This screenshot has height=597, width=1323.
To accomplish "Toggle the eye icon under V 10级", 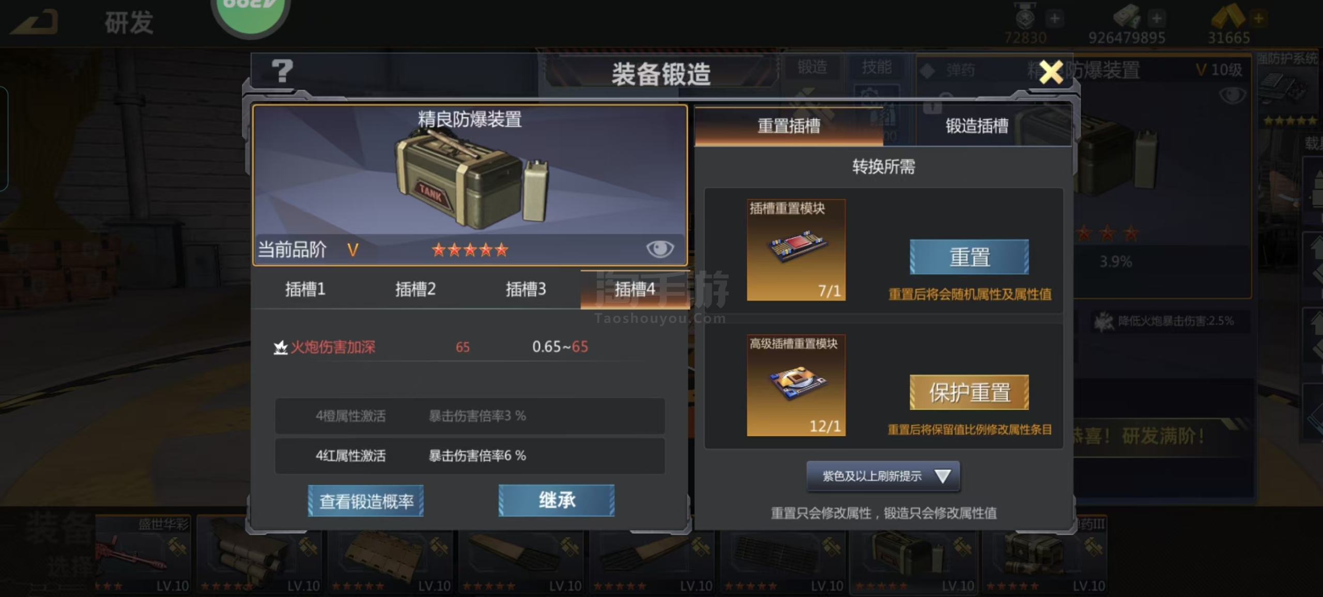I will coord(1233,95).
